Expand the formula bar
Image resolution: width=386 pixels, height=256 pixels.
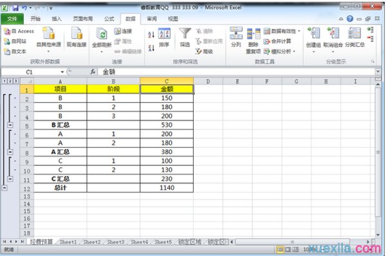tap(378, 71)
